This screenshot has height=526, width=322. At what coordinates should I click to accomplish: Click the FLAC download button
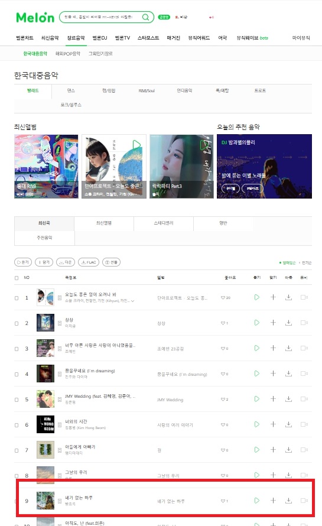coord(89,262)
